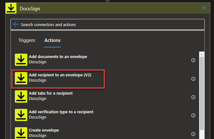Close the DocuSign connector panel
214x139 pixels.
204,8
